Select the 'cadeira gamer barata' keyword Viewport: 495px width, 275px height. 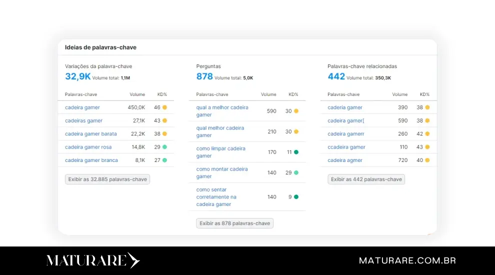point(90,134)
